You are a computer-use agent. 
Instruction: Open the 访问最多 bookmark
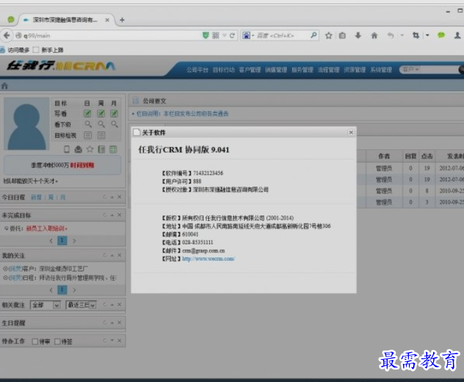(15, 50)
